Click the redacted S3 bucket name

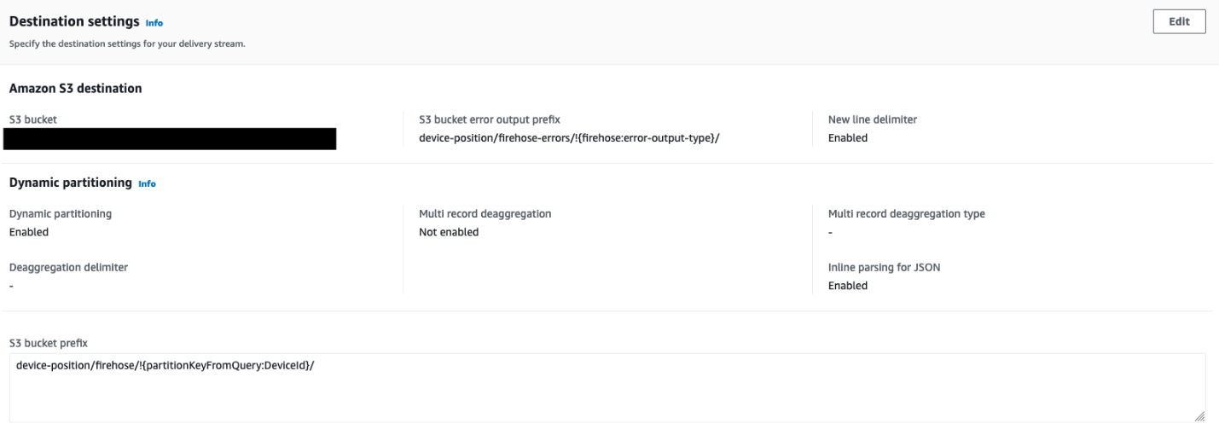coord(169,138)
